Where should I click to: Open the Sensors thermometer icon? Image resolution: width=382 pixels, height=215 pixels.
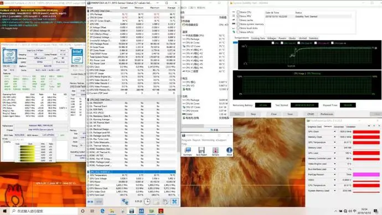(x=215, y=150)
